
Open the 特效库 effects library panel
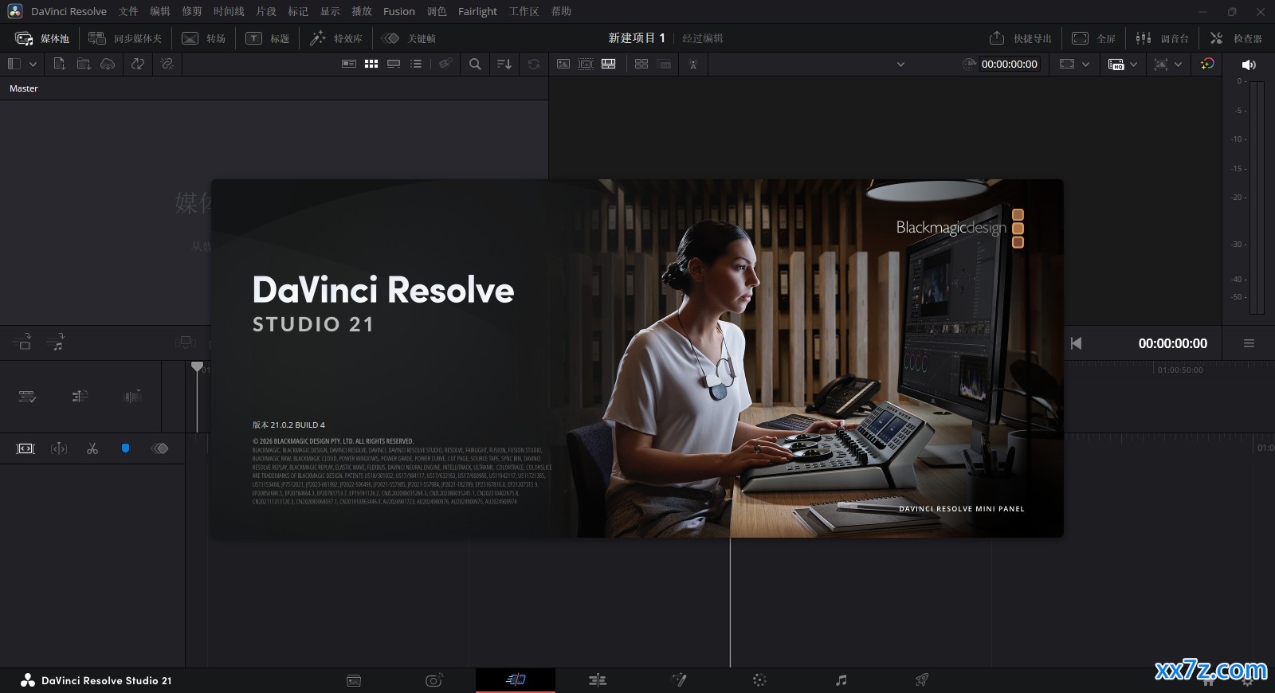pyautogui.click(x=336, y=38)
